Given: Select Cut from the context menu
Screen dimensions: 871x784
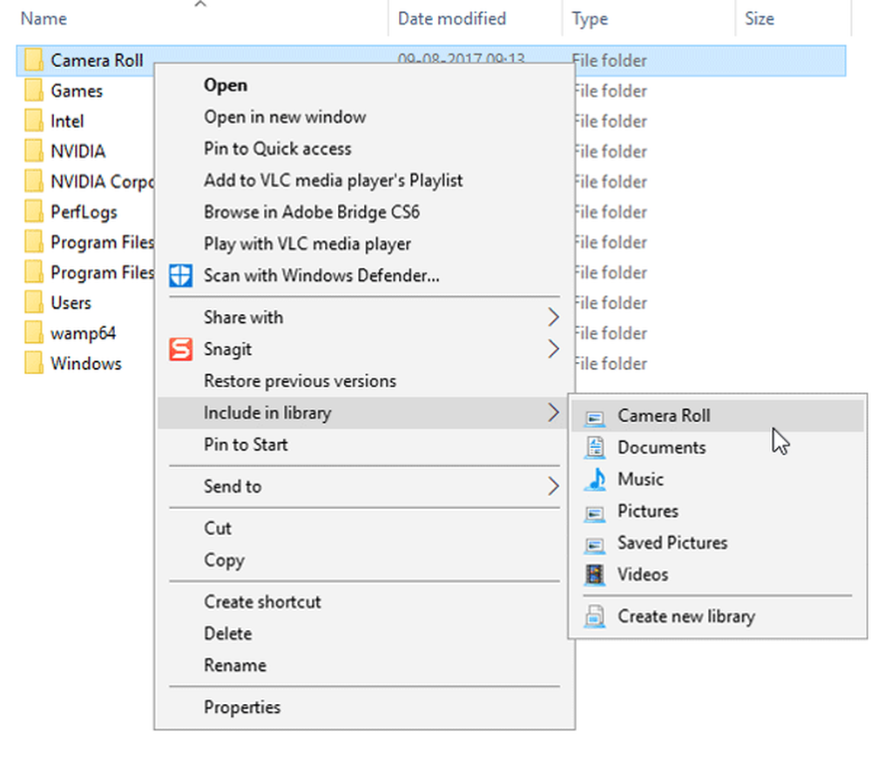Looking at the screenshot, I should [364, 528].
